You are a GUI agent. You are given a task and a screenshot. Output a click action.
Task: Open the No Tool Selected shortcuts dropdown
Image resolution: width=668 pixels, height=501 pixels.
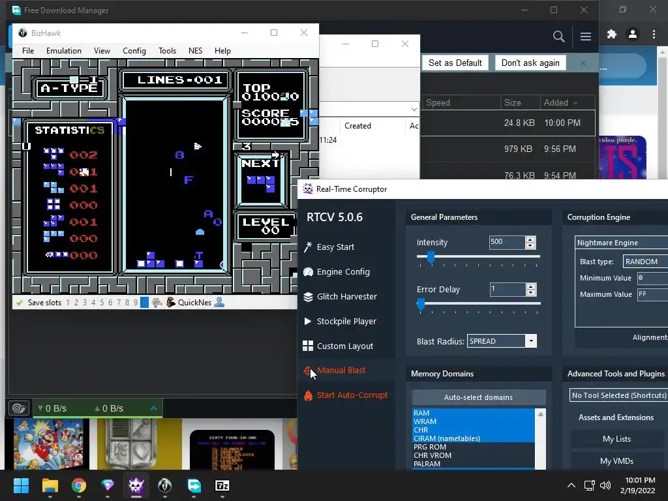pos(618,395)
